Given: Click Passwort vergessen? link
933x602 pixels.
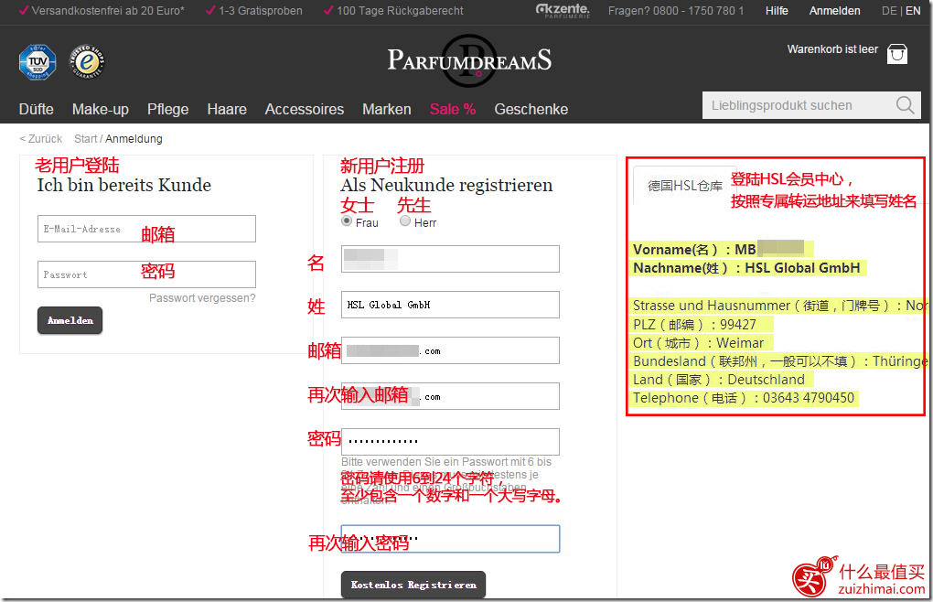Looking at the screenshot, I should 202,298.
